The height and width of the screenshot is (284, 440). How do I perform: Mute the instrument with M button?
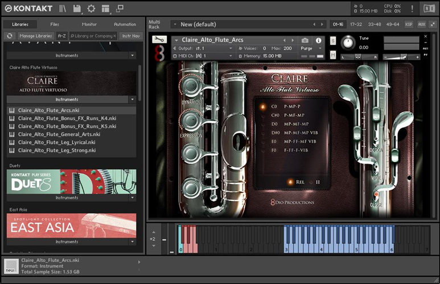point(333,55)
